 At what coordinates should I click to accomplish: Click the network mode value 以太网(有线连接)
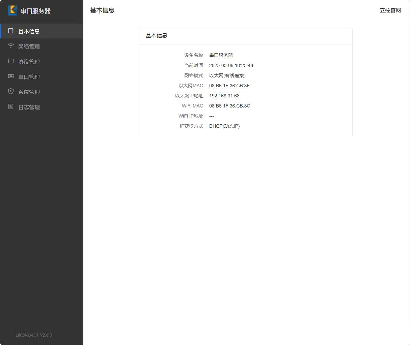(227, 75)
